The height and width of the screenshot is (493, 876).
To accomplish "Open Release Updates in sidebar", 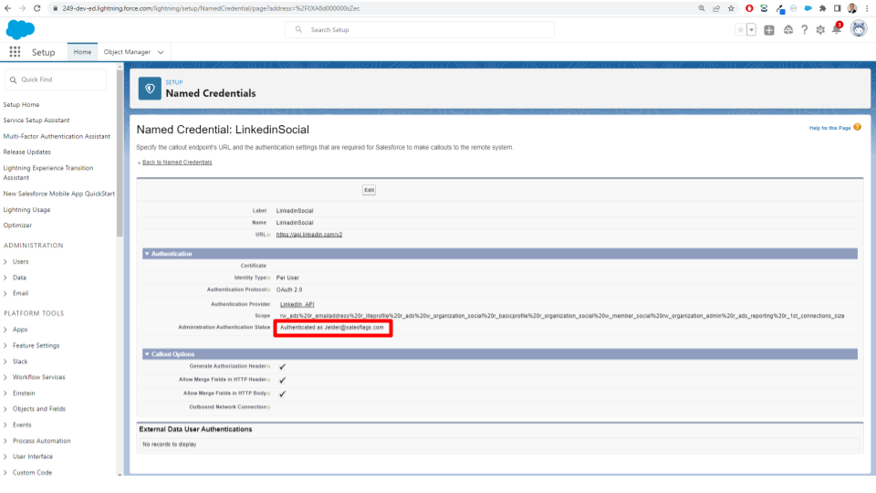I will [26, 152].
